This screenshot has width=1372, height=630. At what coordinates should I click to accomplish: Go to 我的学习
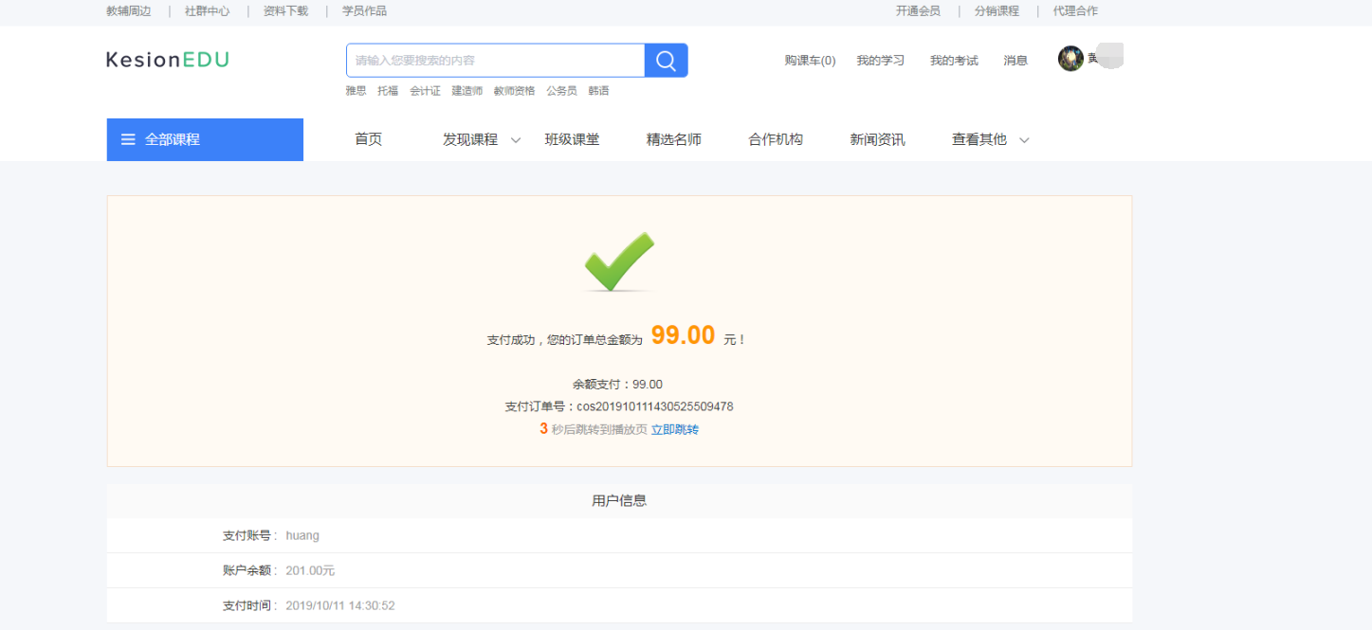(880, 61)
